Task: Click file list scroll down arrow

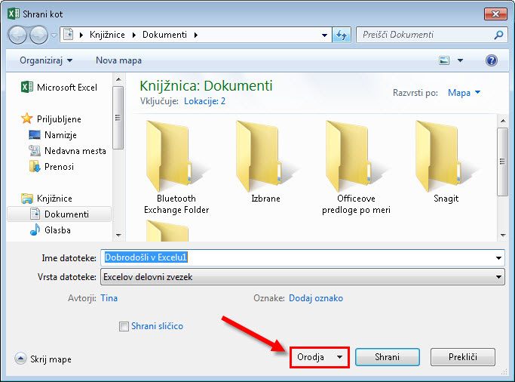Action: (x=502, y=235)
